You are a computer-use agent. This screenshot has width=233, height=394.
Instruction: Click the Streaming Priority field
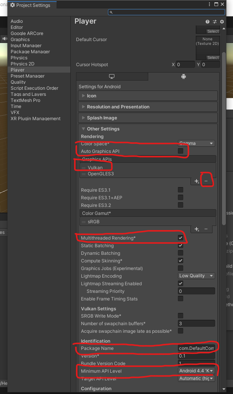(x=197, y=291)
